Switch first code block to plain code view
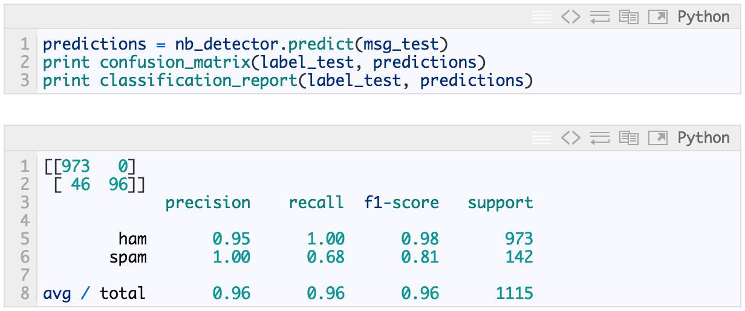745x311 pixels. pos(570,17)
